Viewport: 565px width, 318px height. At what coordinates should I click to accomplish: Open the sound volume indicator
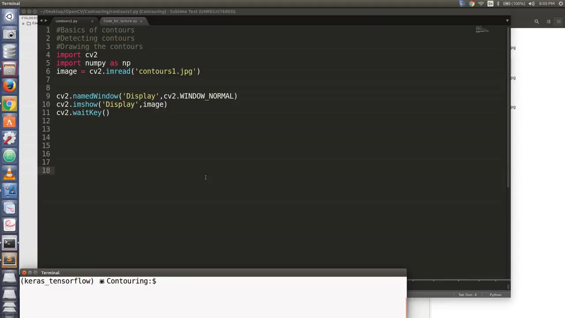(531, 4)
